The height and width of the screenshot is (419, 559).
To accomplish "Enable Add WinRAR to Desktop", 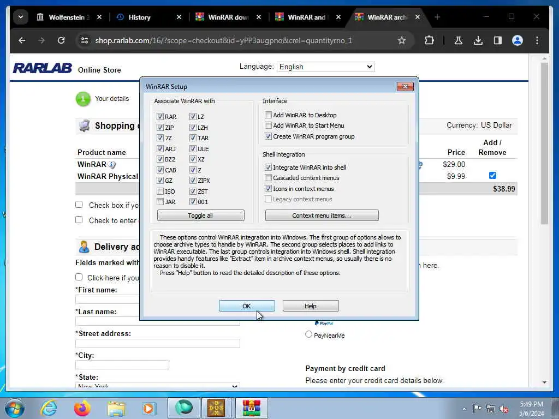I will [x=268, y=115].
